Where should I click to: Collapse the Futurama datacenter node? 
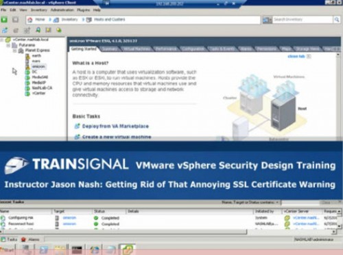point(8,45)
